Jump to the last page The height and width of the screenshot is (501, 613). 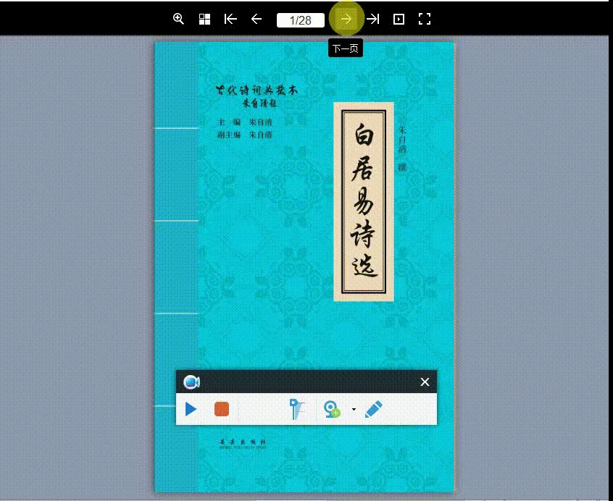pos(372,19)
